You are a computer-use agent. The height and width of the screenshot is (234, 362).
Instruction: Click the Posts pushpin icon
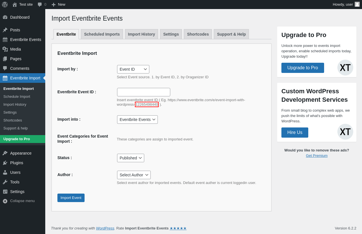(5, 30)
